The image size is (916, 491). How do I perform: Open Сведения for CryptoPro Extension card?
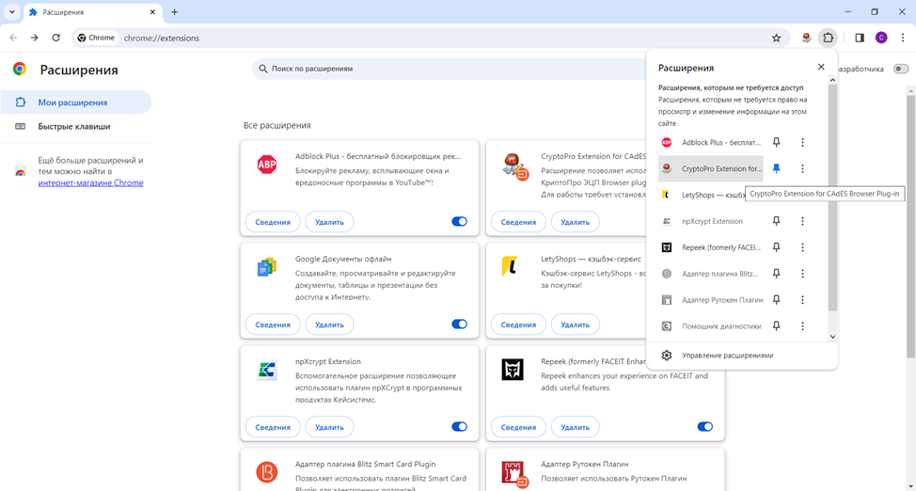point(518,222)
